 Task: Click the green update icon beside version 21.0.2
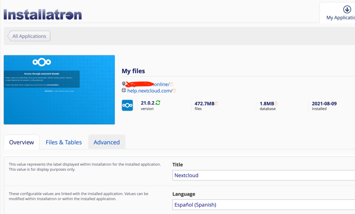click(x=158, y=102)
